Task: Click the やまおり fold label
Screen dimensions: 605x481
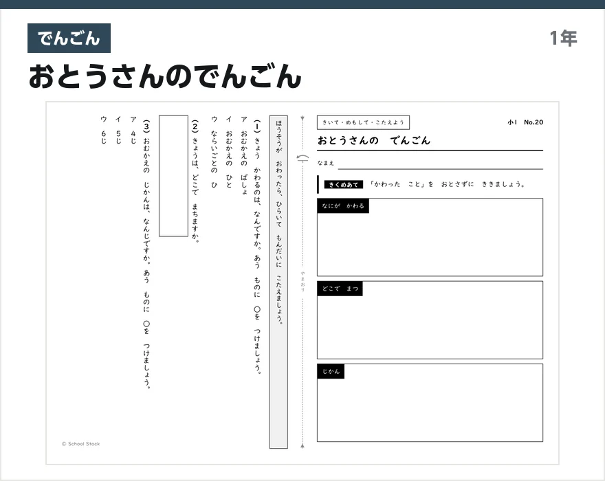Action: [302, 282]
